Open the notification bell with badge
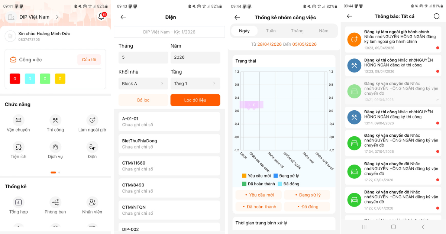This screenshot has width=446, height=234. tap(101, 17)
